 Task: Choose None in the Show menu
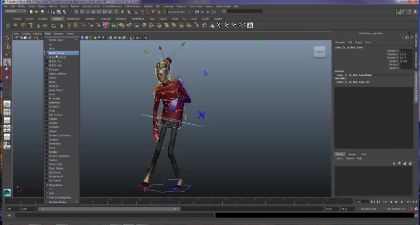52,49
